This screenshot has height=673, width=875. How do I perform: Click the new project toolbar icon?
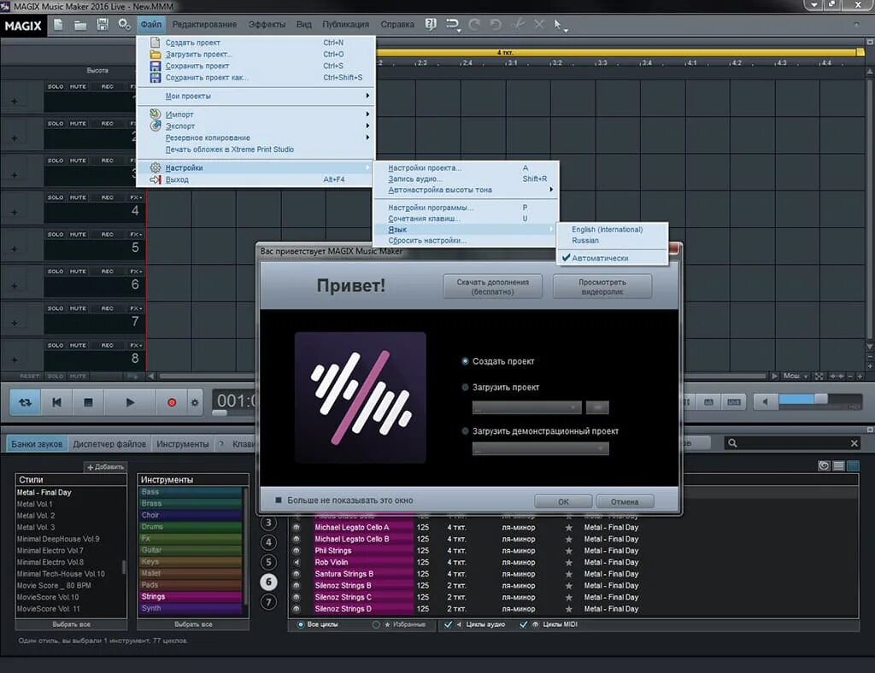tap(59, 25)
